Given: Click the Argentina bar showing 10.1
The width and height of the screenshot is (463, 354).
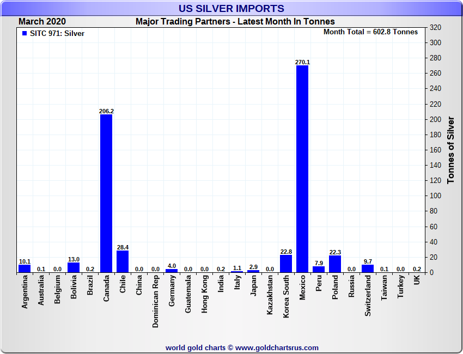Looking at the screenshot, I should (x=25, y=268).
